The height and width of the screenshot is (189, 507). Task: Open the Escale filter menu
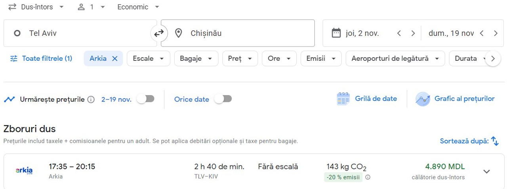[x=149, y=58]
